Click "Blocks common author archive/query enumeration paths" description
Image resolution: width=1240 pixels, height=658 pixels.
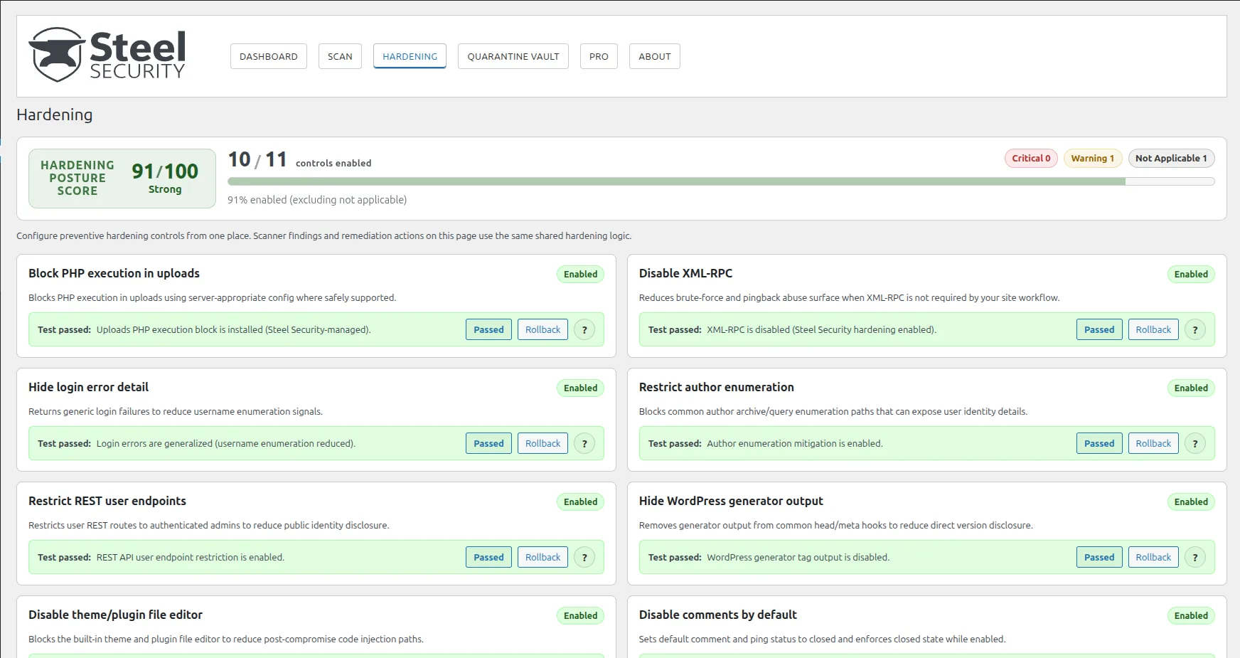click(833, 411)
